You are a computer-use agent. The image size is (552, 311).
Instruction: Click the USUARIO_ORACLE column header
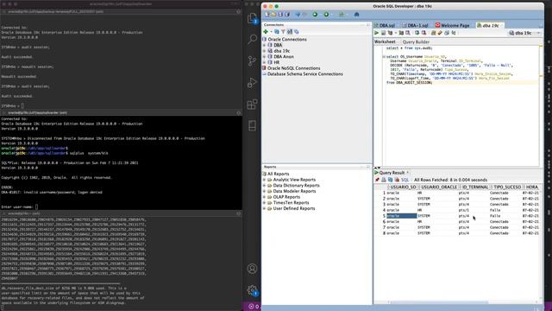point(439,187)
